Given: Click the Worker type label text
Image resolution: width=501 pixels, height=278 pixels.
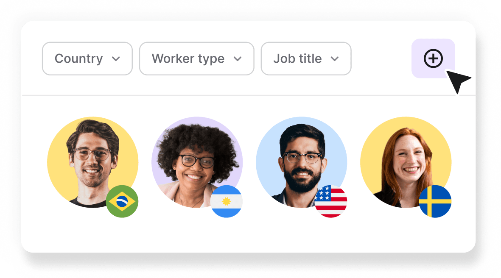Looking at the screenshot, I should pyautogui.click(x=188, y=59).
